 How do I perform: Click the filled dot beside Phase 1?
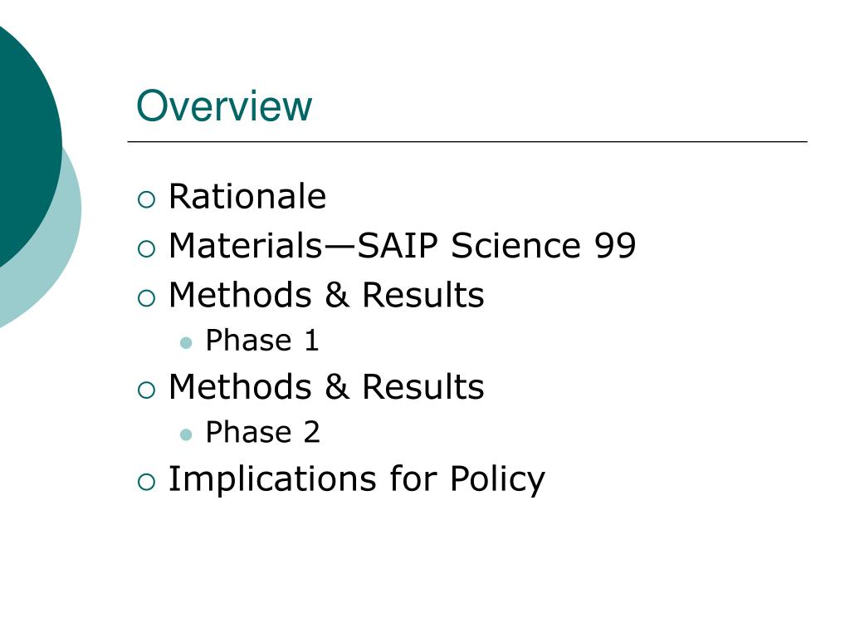[x=186, y=343]
